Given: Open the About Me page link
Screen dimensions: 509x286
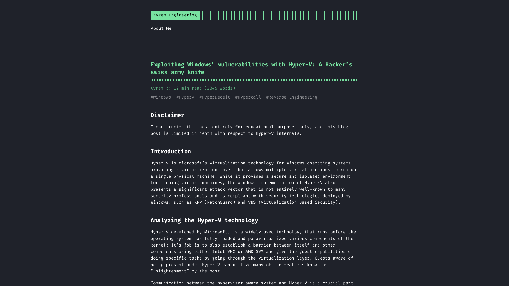Looking at the screenshot, I should 161,28.
